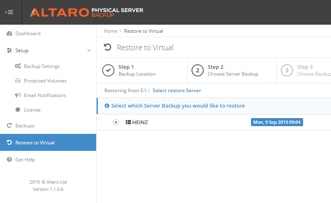The height and width of the screenshot is (203, 331).
Task: Click the Restore to Virtual sidebar icon
Action: tap(9, 143)
